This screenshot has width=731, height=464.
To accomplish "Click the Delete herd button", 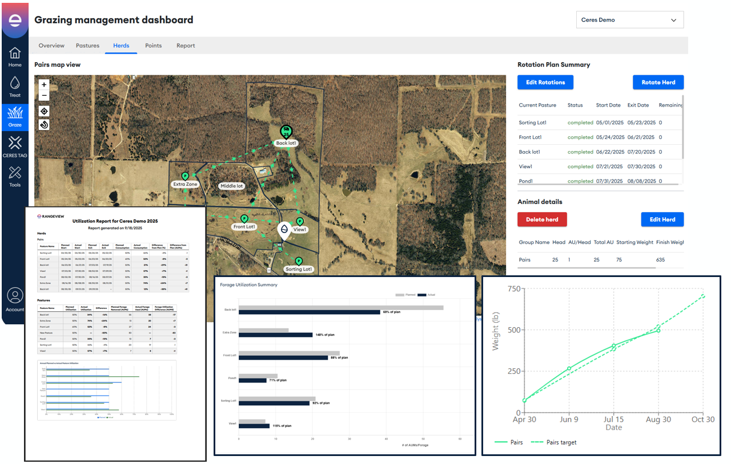I will [x=542, y=219].
